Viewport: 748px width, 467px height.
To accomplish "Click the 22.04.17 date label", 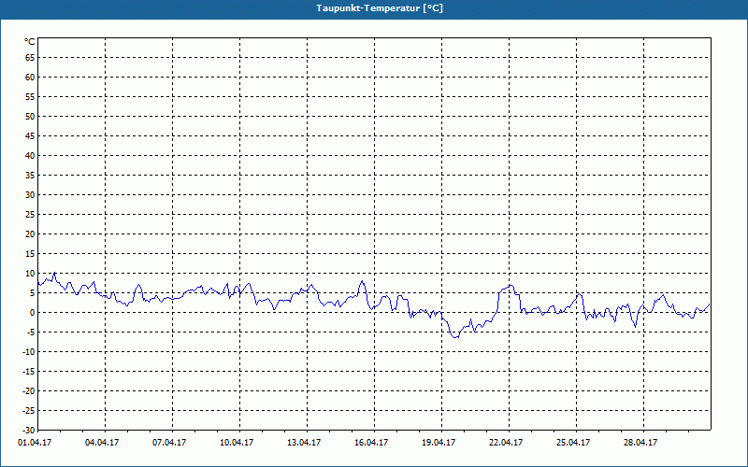I will 505,443.
